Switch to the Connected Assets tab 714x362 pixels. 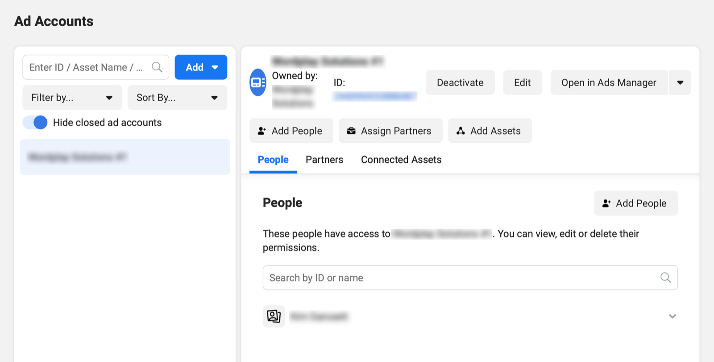(x=401, y=160)
